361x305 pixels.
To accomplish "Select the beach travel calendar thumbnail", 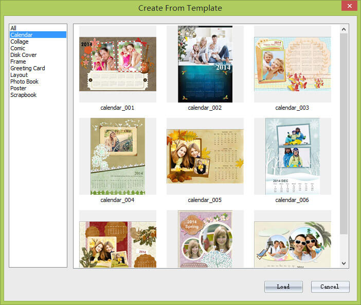I will click(293, 239).
